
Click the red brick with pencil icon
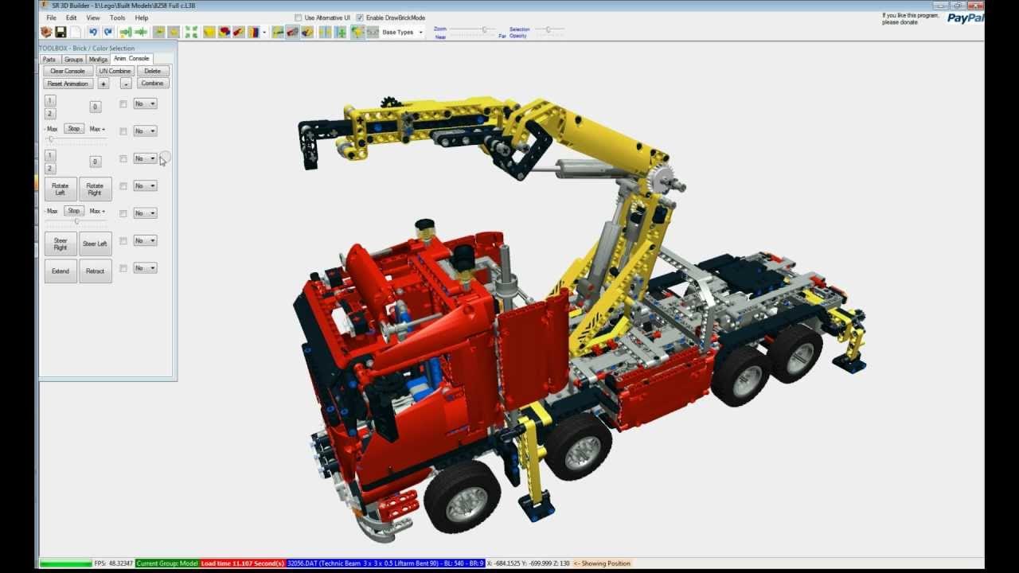[239, 32]
